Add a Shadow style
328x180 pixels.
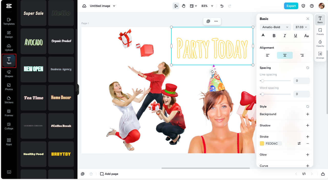[x=308, y=125]
